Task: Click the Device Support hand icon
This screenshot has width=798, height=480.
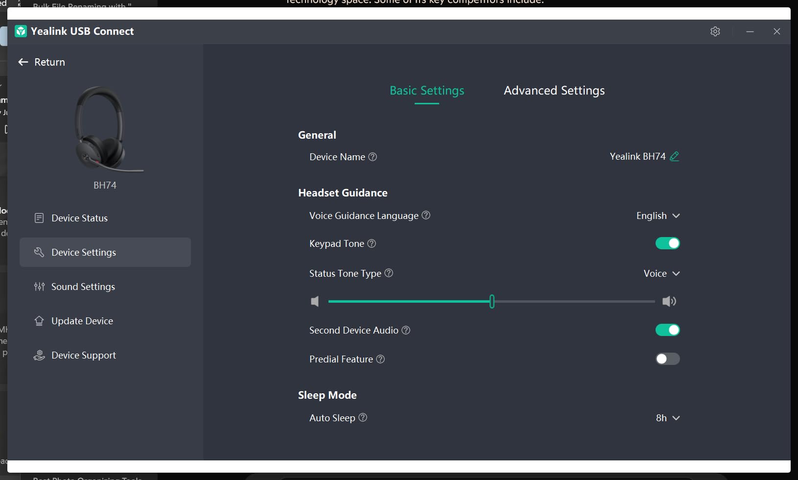Action: click(39, 355)
